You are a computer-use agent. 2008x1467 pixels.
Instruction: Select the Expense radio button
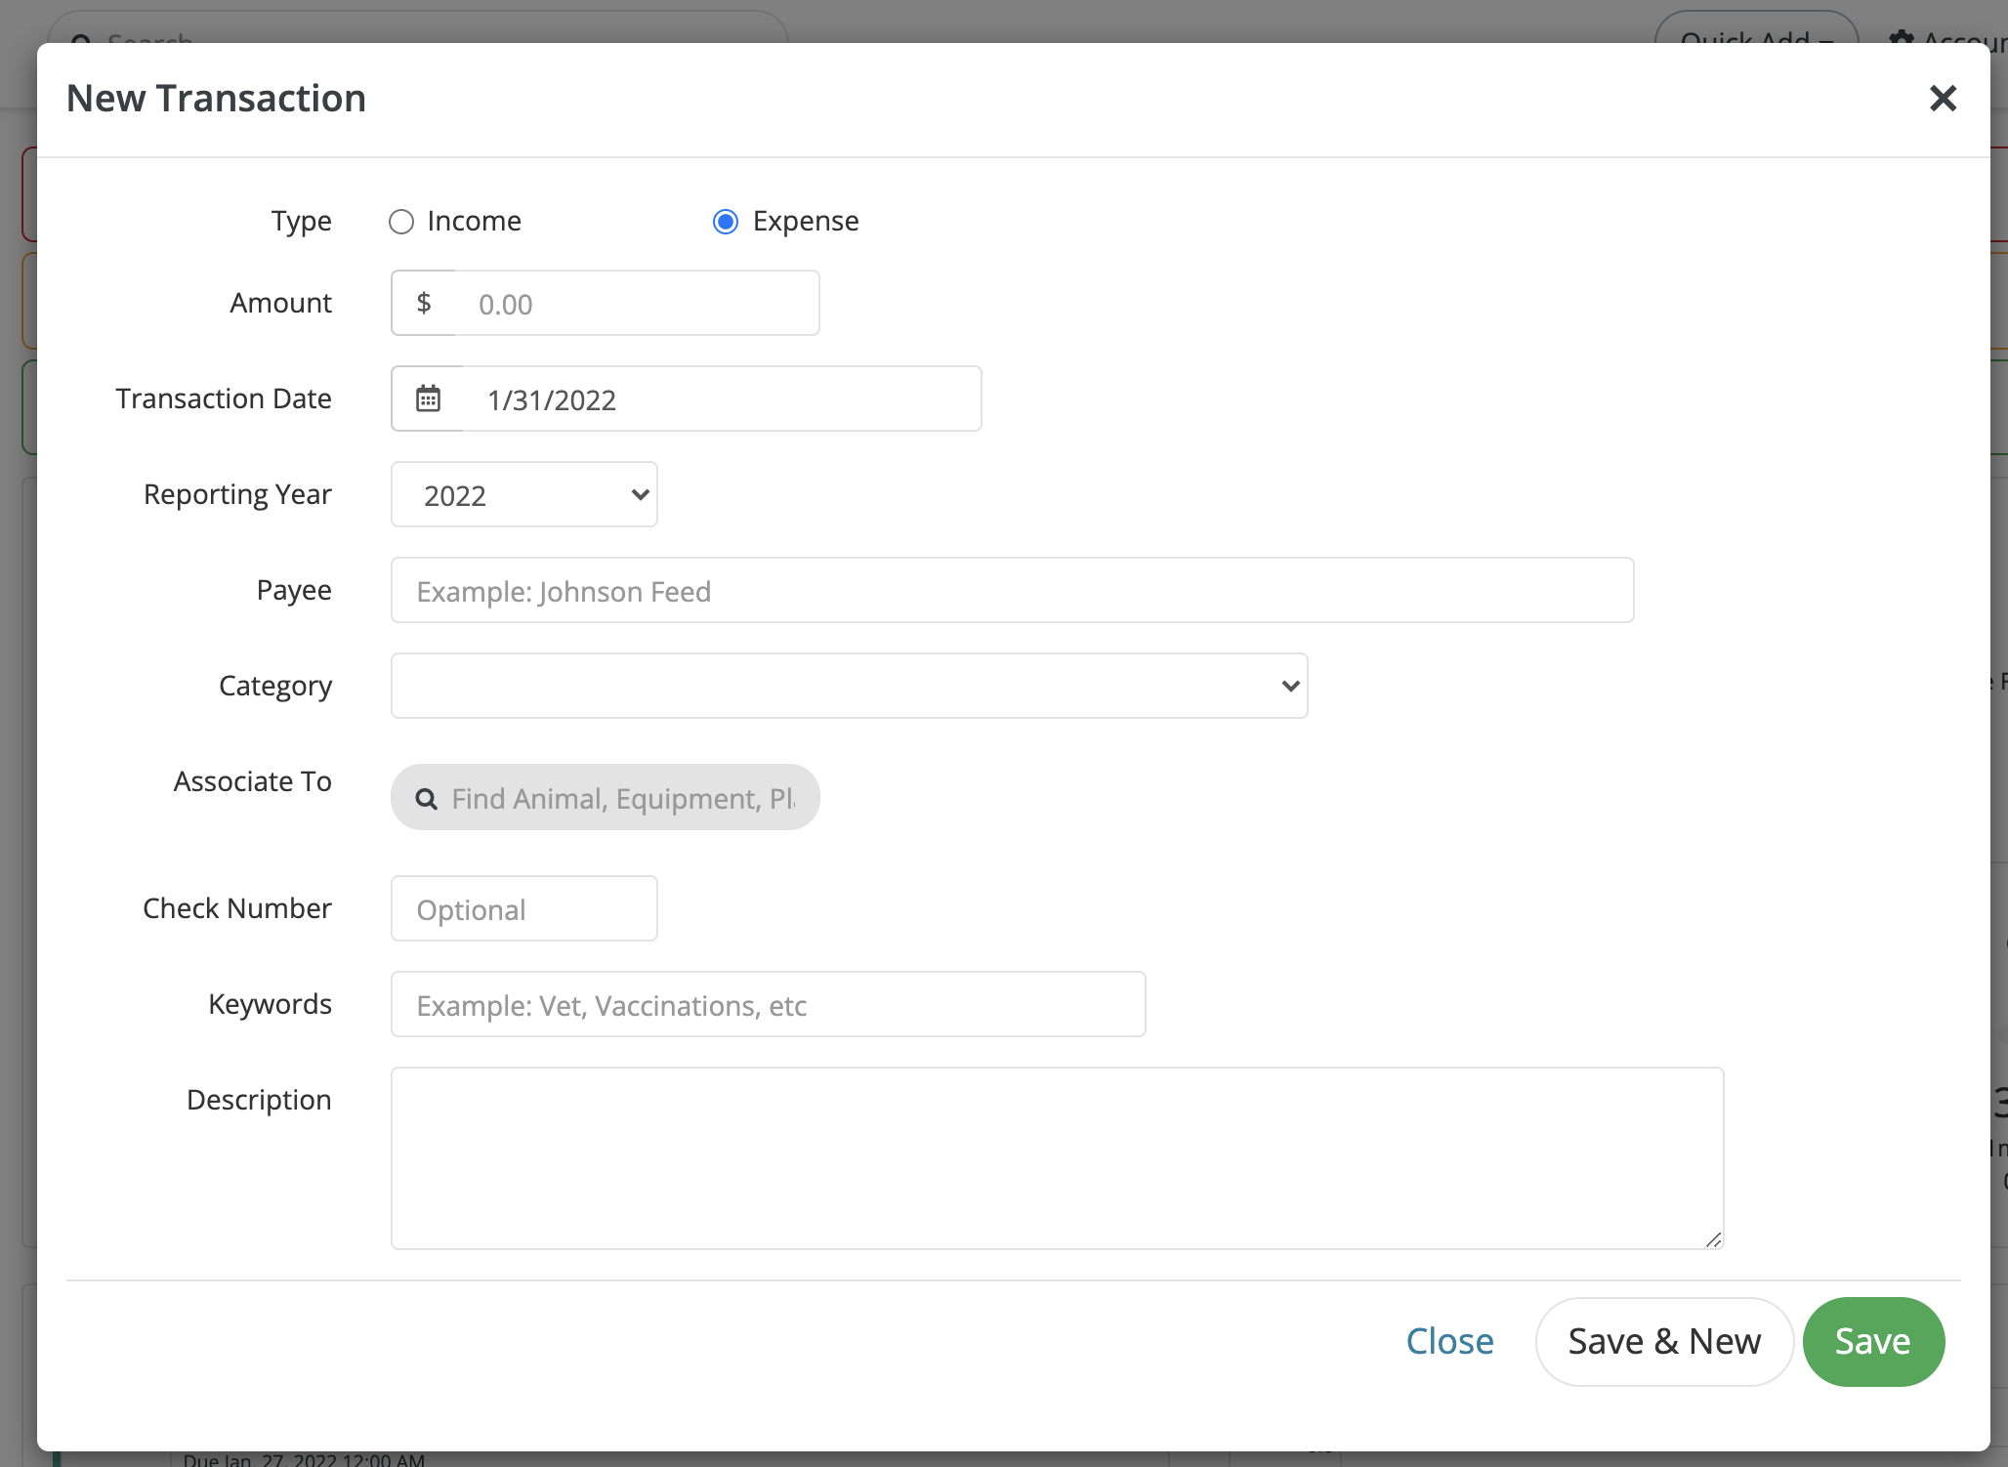726,222
